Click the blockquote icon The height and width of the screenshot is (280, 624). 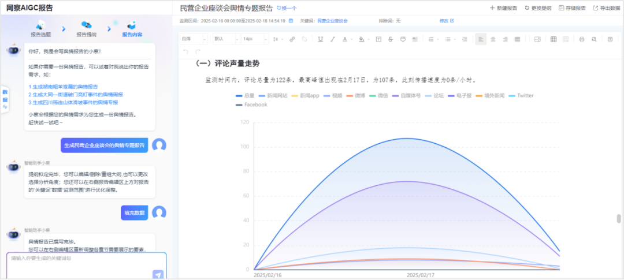click(x=415, y=39)
